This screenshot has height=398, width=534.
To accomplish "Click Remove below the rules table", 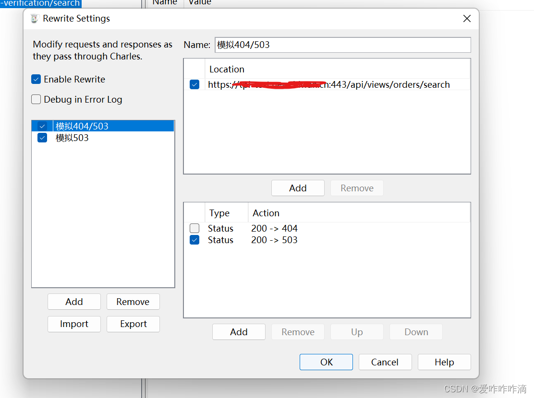I will pos(298,332).
